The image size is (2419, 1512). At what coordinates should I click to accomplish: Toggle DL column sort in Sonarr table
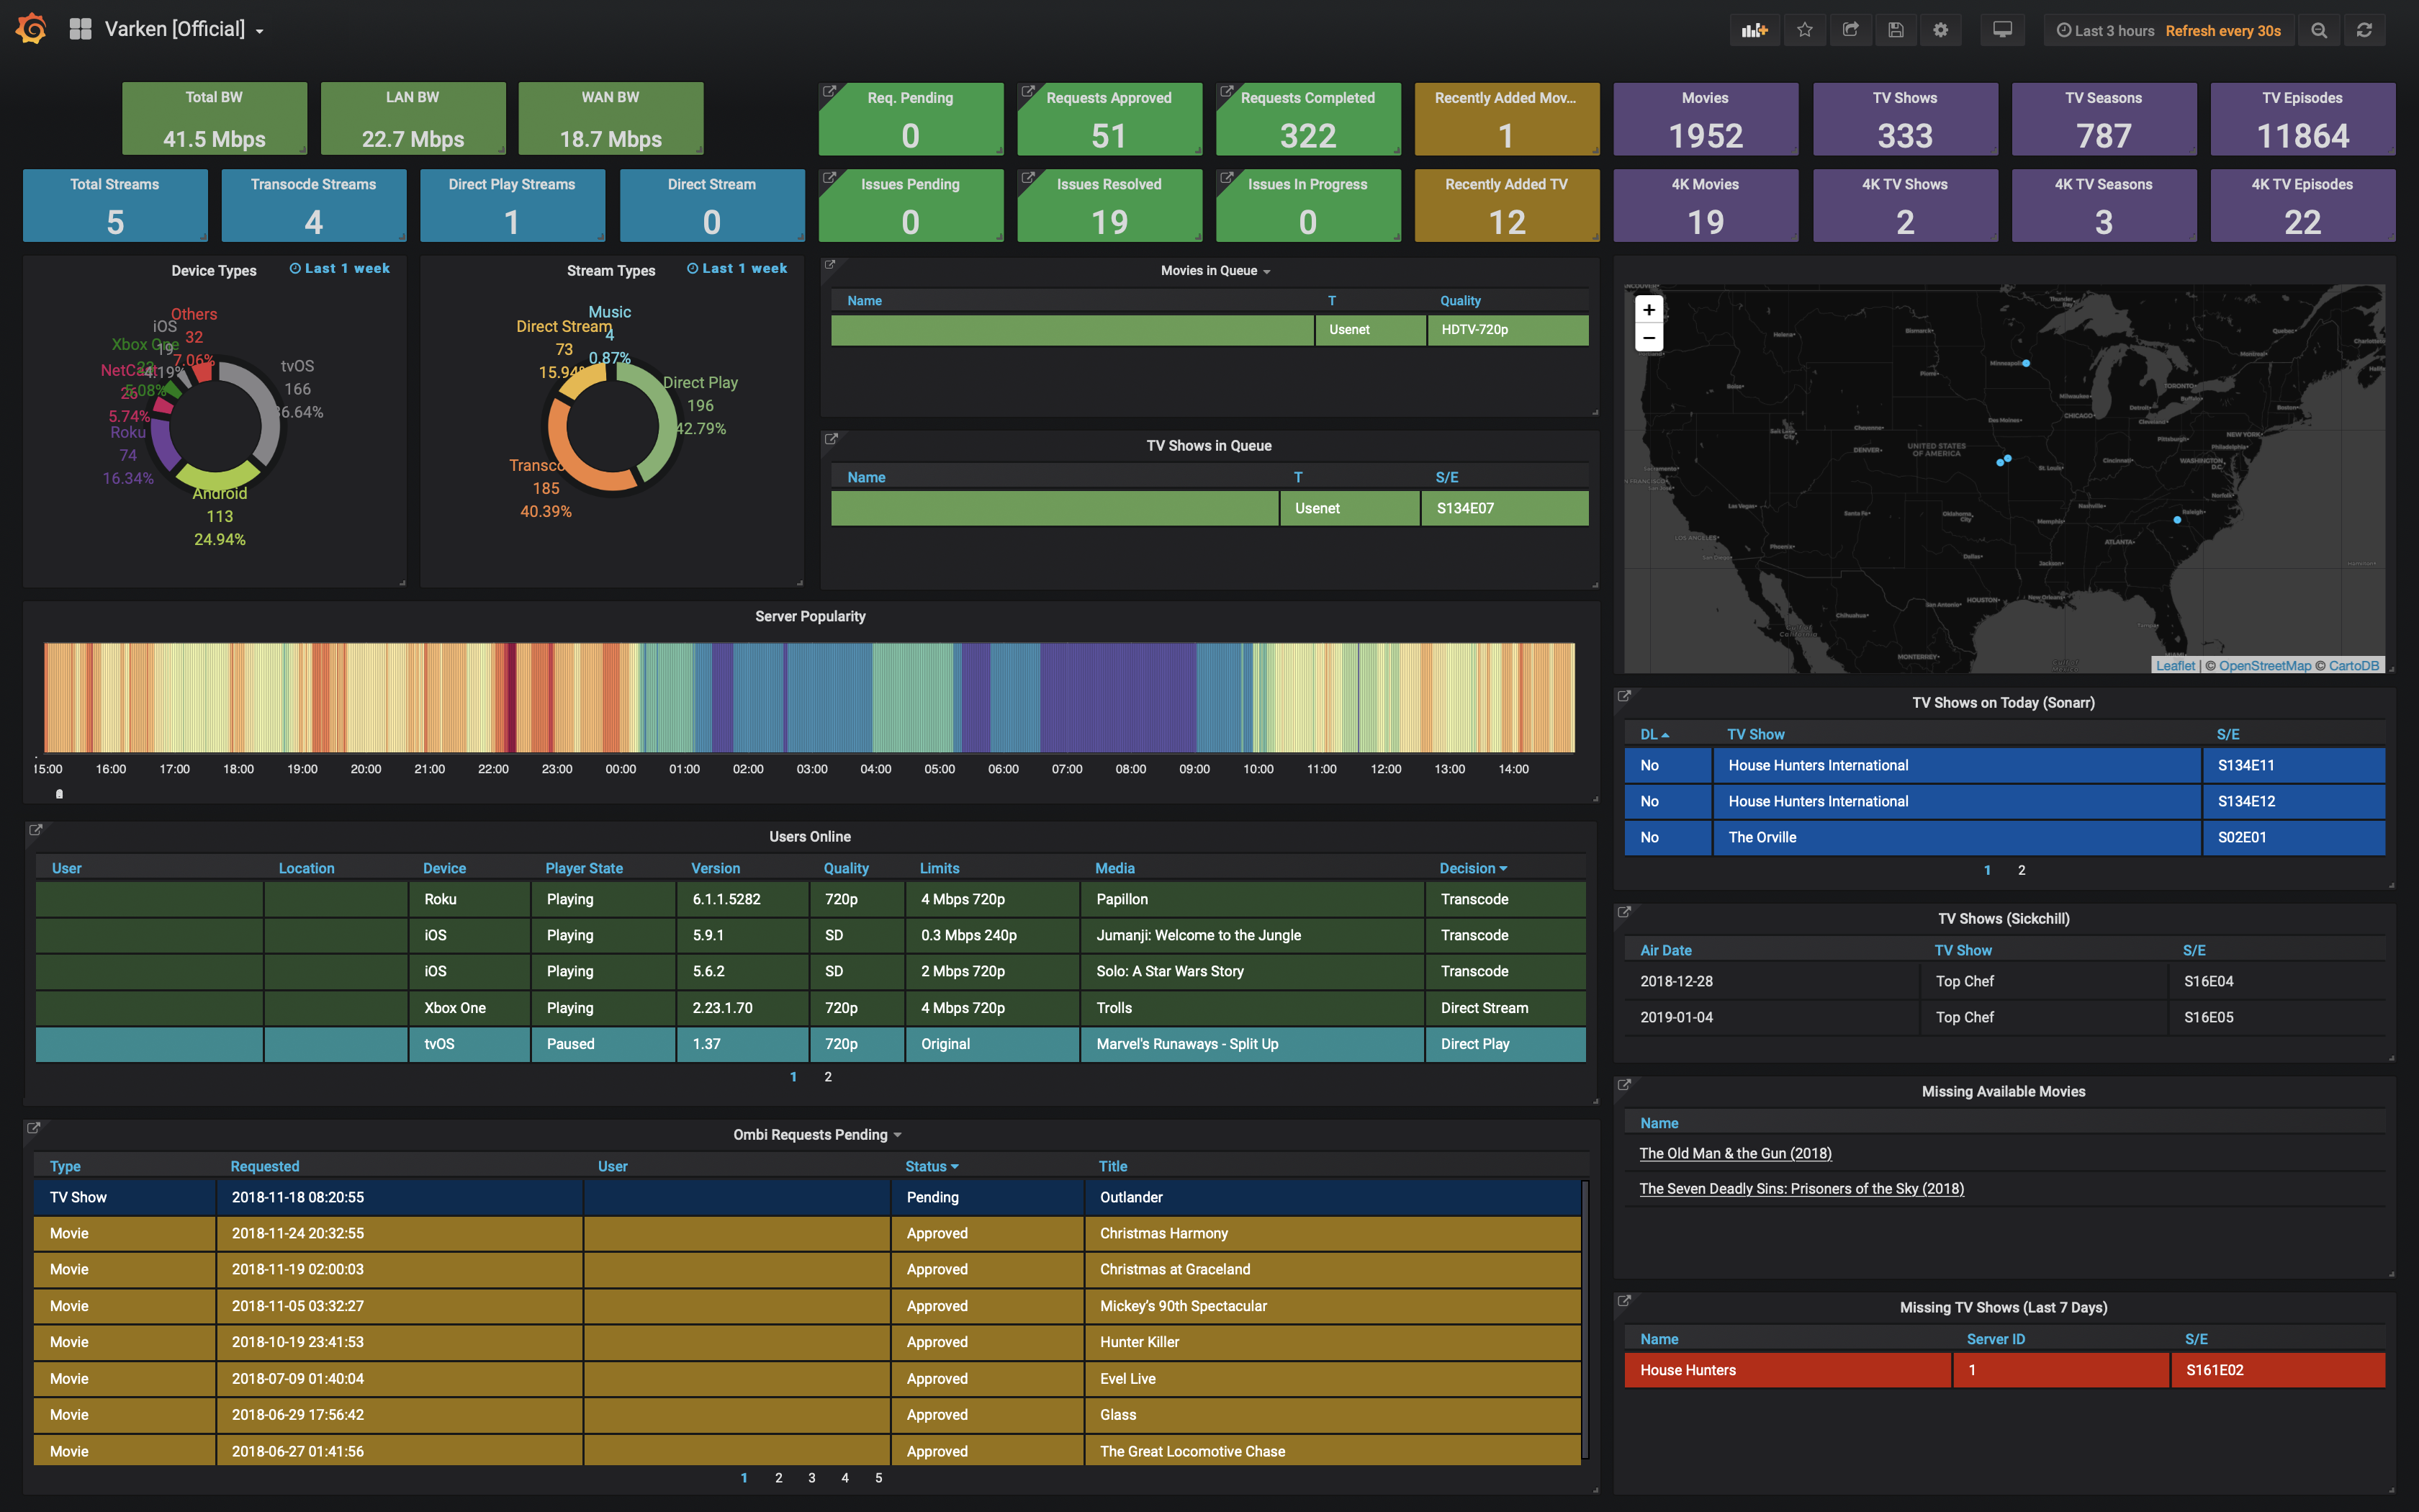click(1654, 734)
